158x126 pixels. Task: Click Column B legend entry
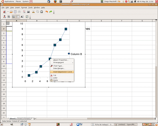tap(75, 54)
